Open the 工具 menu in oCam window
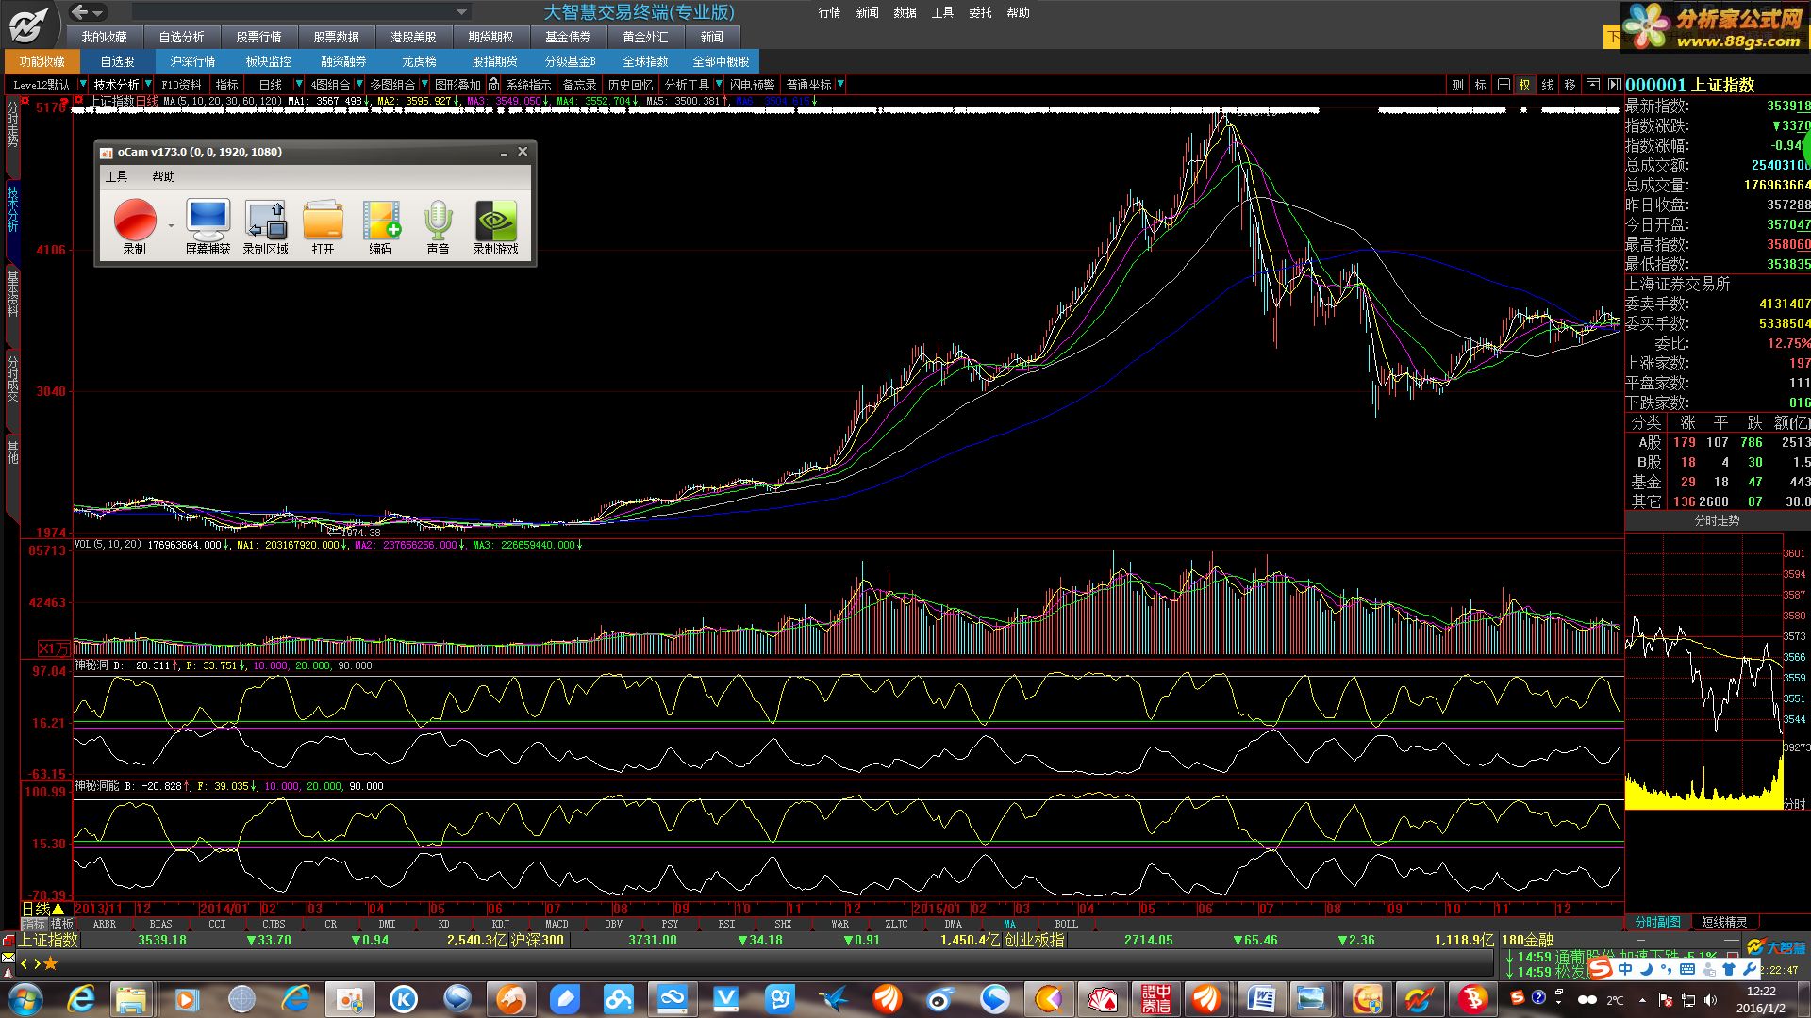 pos(116,176)
